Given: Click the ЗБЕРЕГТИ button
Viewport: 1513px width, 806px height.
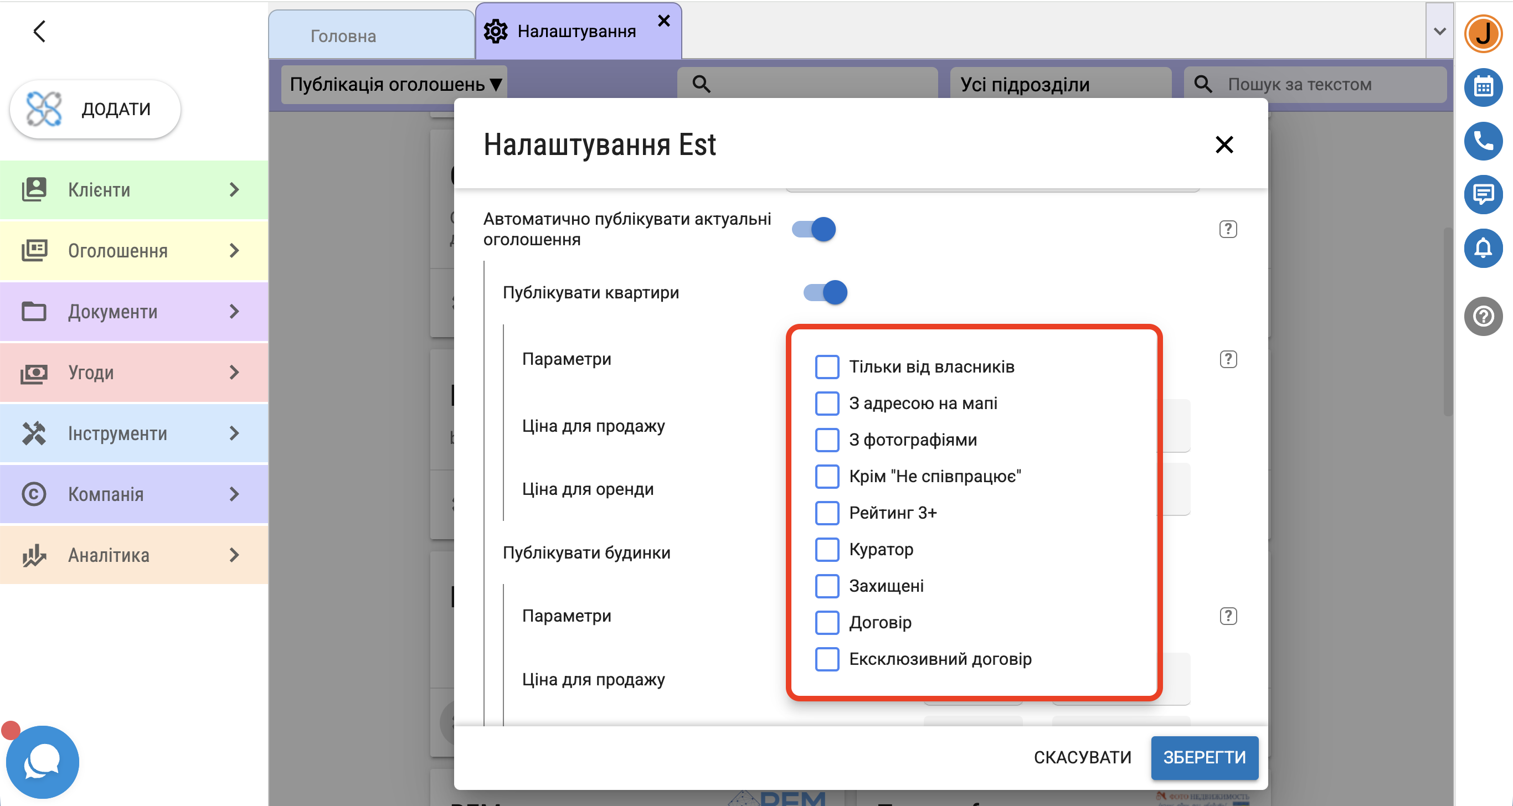Looking at the screenshot, I should [1204, 757].
